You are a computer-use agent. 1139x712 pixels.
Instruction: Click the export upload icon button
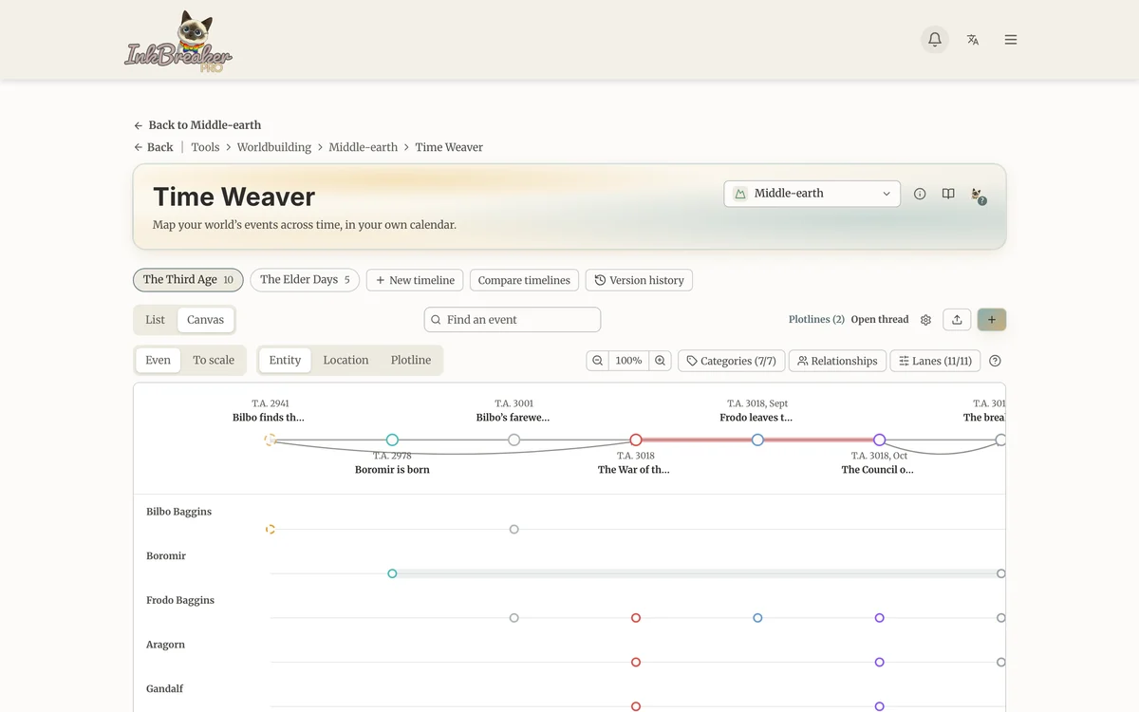(957, 320)
